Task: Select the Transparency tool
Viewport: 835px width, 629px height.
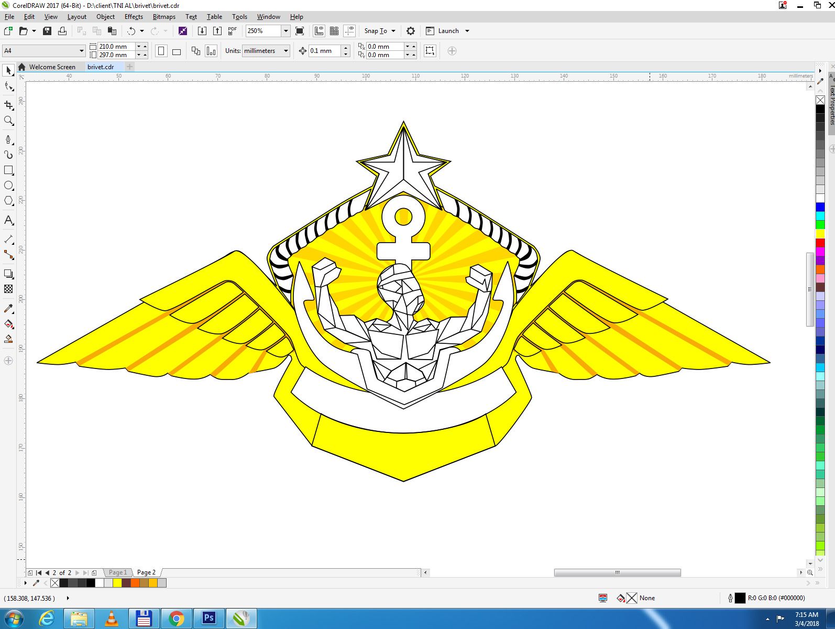Action: coord(8,289)
